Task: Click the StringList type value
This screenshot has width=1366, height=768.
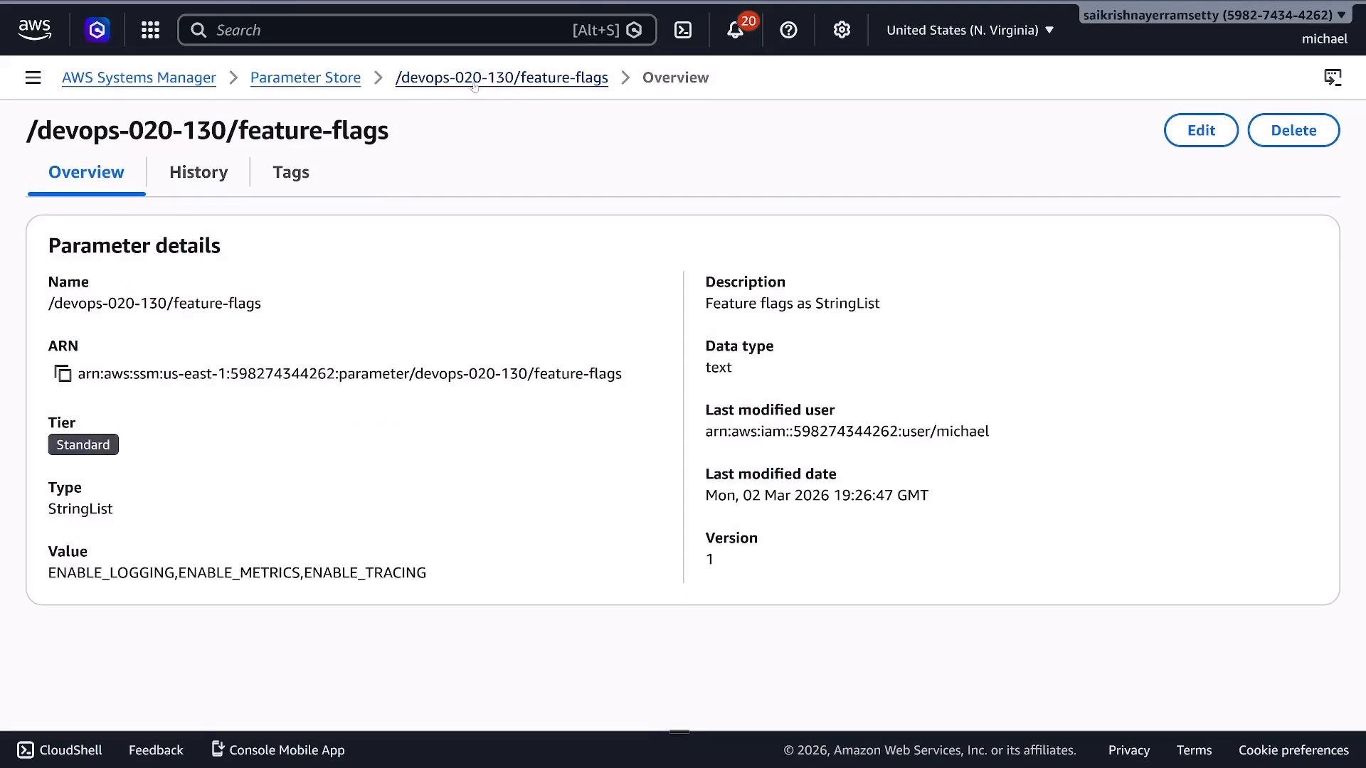Action: point(80,508)
